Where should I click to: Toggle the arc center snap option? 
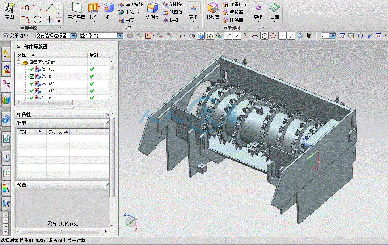(x=265, y=36)
